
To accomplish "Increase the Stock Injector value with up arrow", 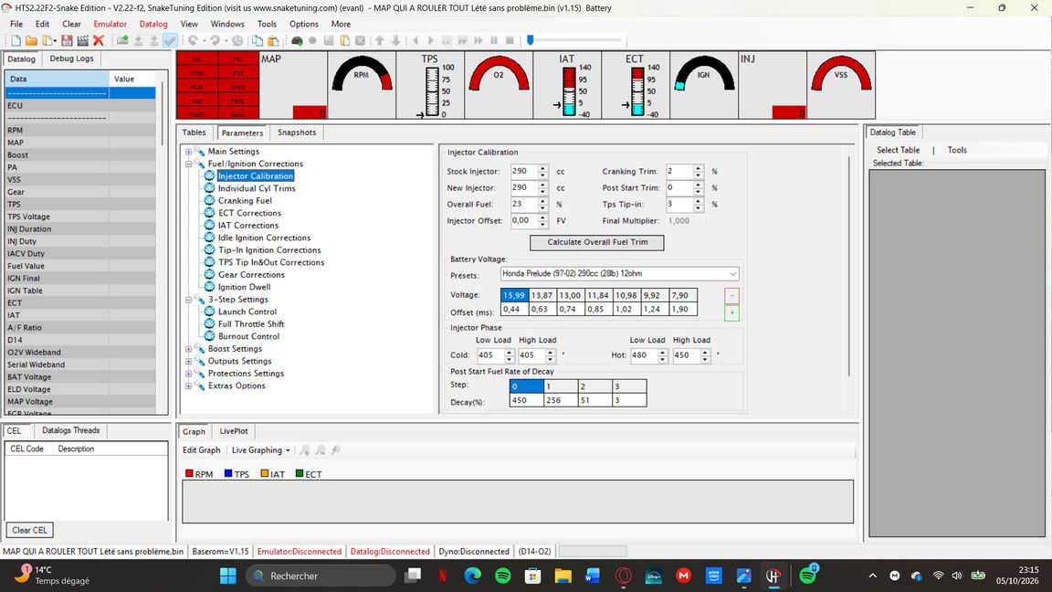I will tap(542, 168).
